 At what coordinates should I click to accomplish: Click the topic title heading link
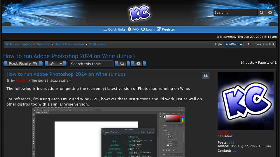pyautogui.click(x=69, y=56)
